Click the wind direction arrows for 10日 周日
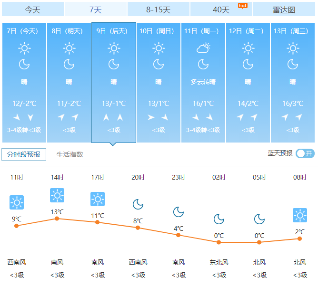318x286 pixels. click(158, 117)
